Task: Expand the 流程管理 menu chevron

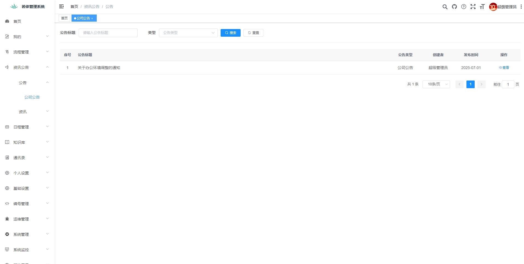Action: pyautogui.click(x=47, y=51)
